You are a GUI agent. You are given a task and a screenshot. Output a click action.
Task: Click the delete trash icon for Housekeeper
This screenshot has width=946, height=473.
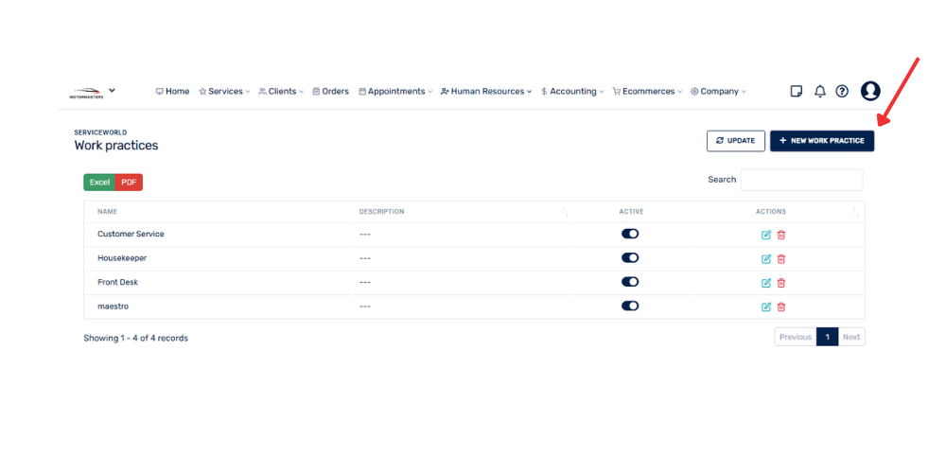[x=780, y=258]
